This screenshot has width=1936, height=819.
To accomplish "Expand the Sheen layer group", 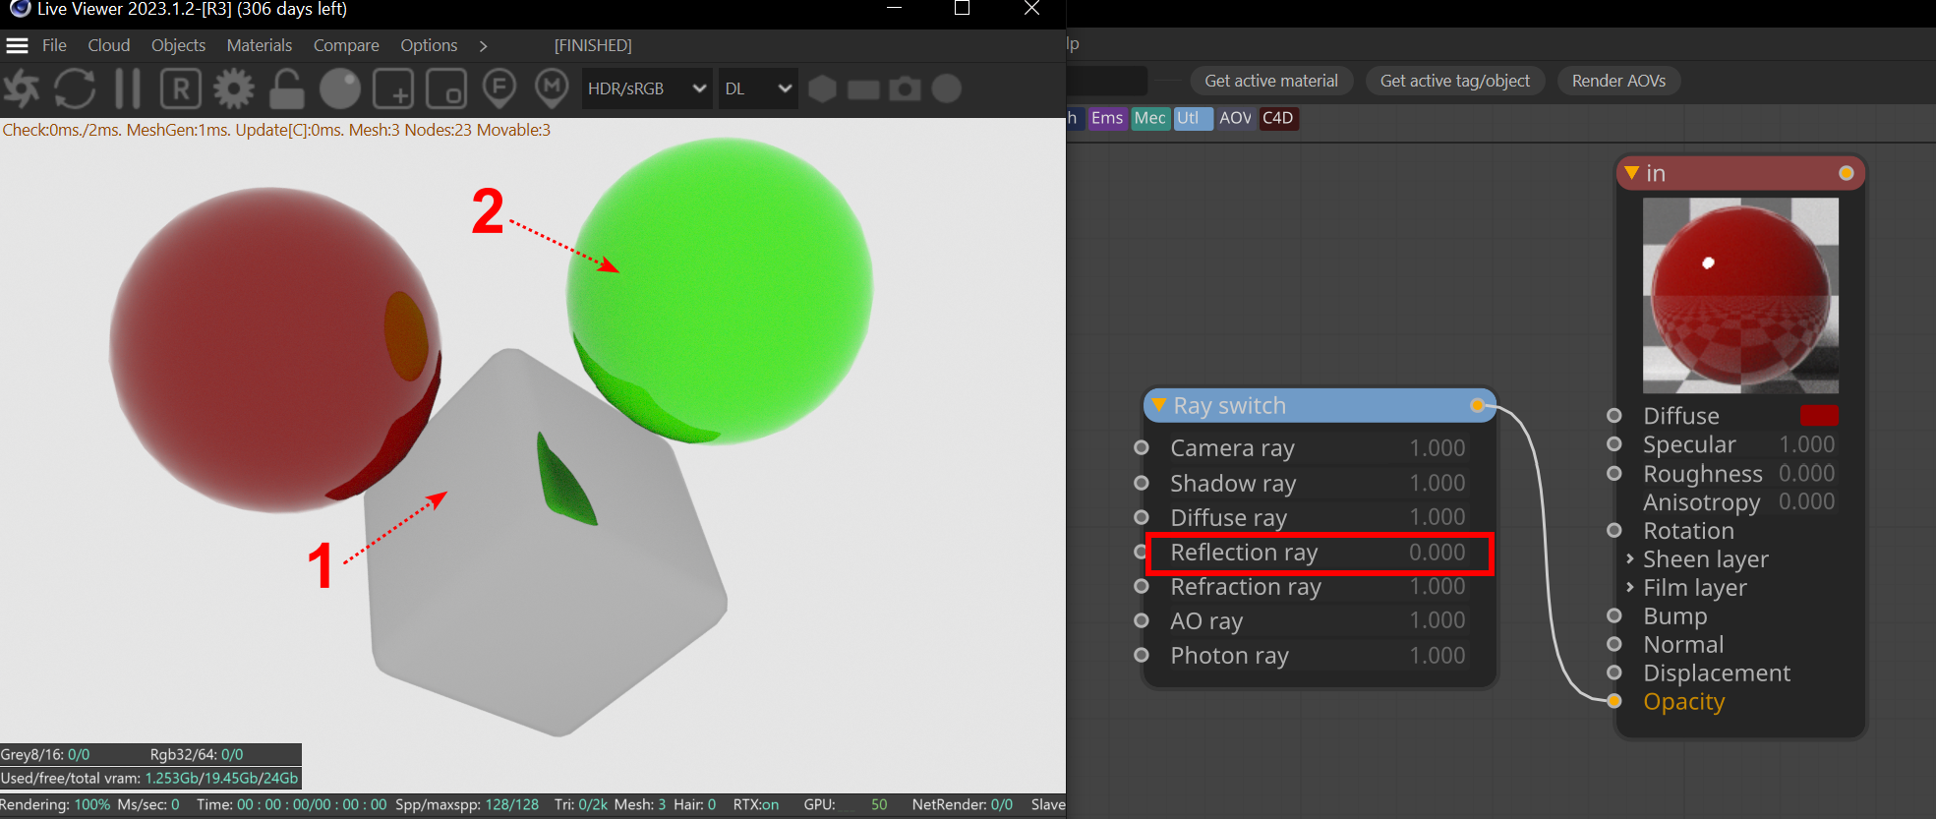I will pyautogui.click(x=1629, y=558).
